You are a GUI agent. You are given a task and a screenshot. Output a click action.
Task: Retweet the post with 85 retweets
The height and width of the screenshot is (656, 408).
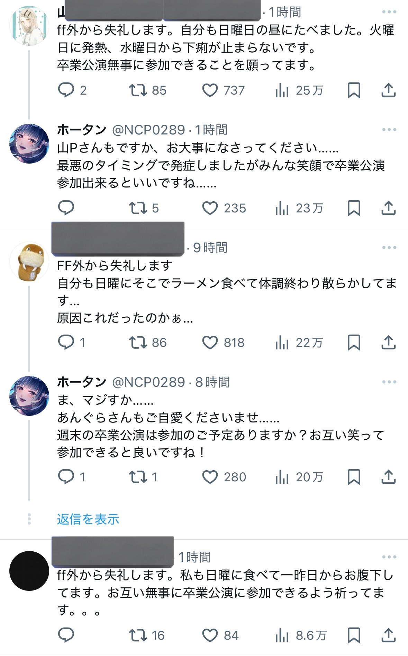[138, 90]
